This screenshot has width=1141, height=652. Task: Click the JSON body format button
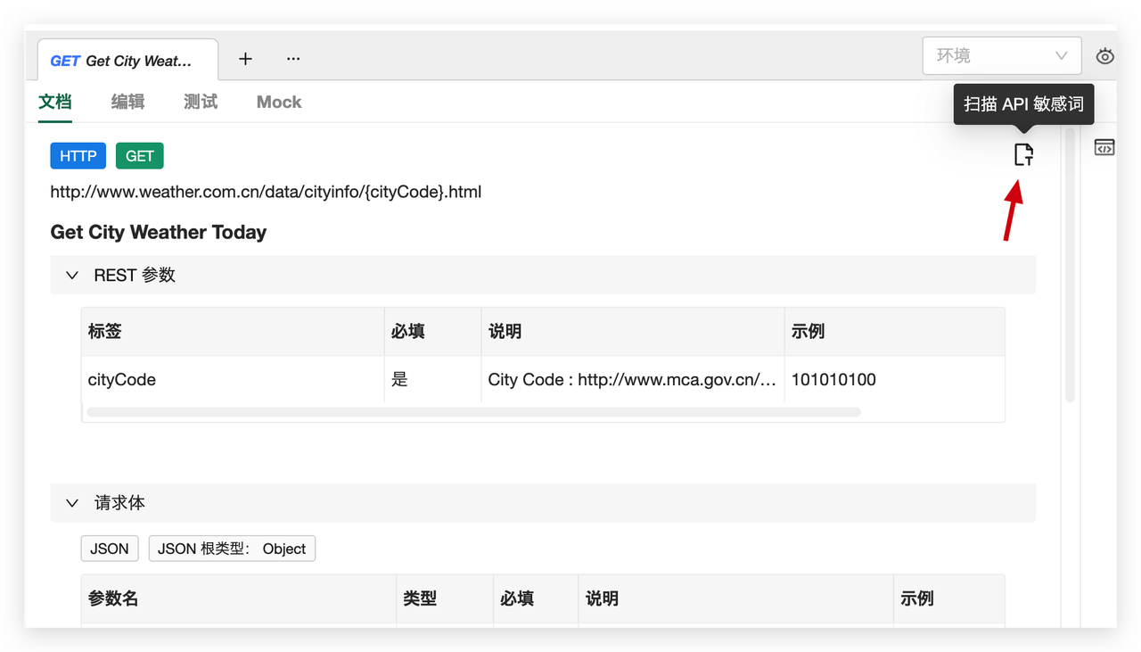click(x=109, y=548)
